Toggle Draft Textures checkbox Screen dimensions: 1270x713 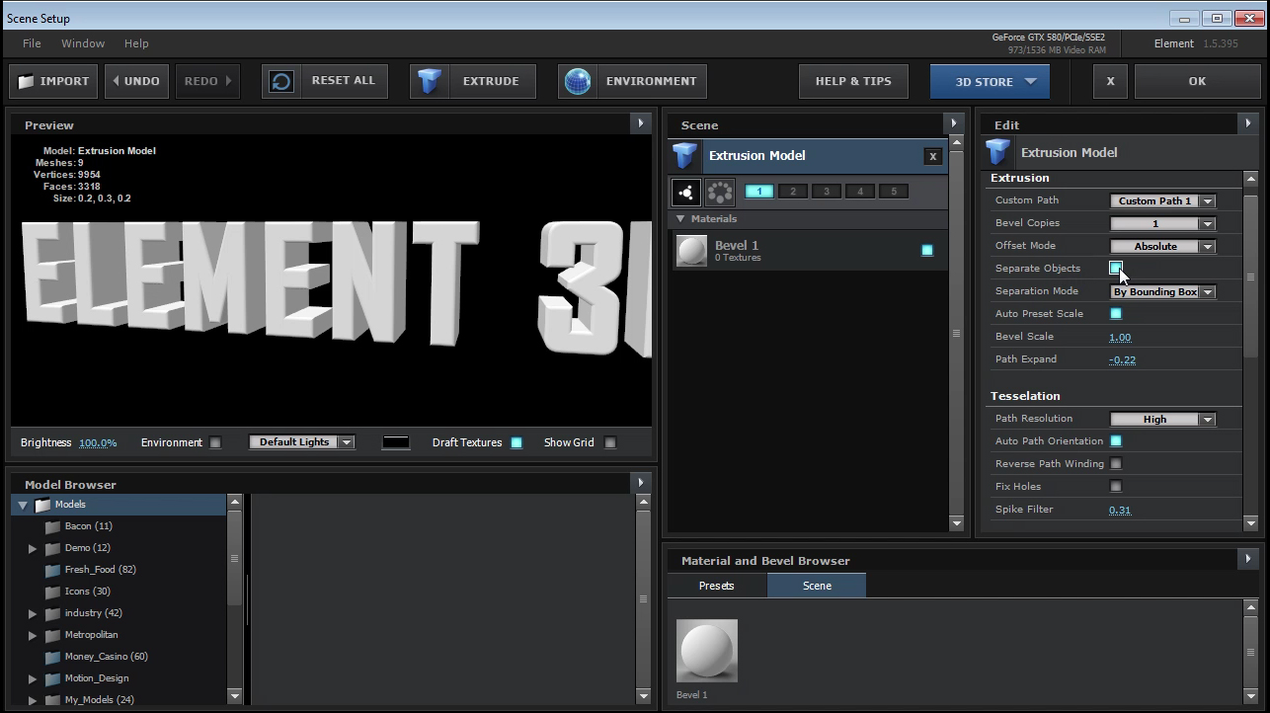516,442
